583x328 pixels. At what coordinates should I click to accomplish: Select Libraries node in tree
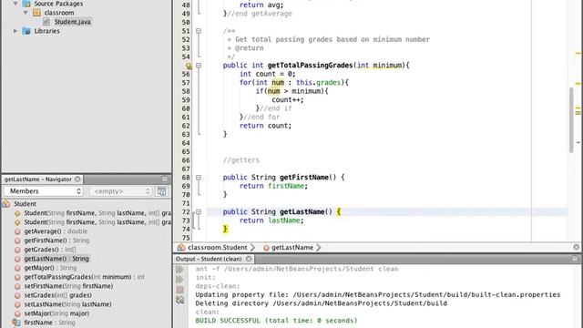click(46, 31)
